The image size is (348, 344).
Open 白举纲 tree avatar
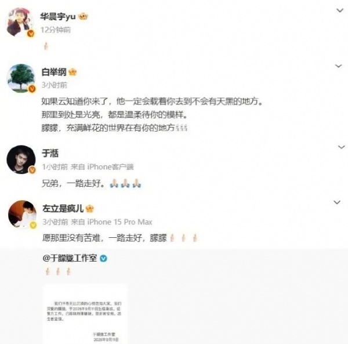(x=21, y=78)
